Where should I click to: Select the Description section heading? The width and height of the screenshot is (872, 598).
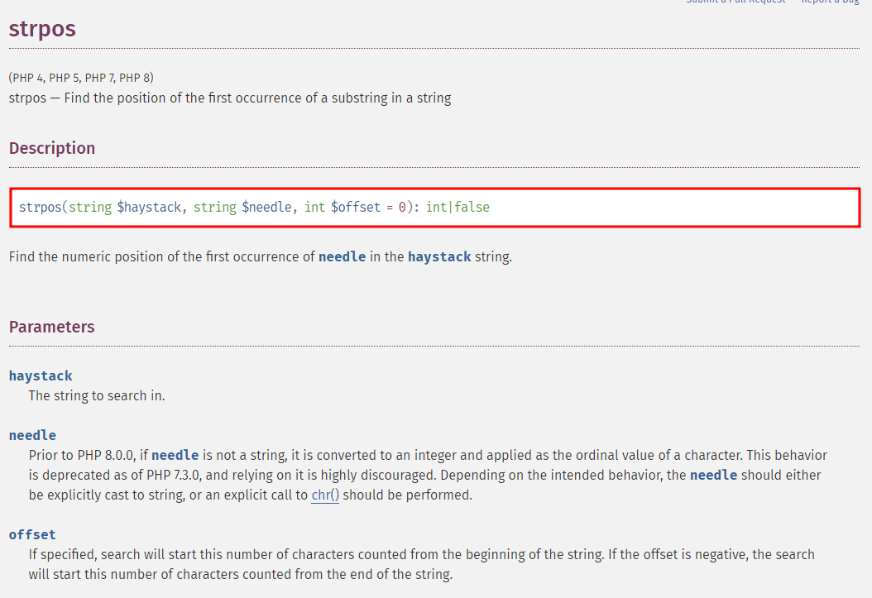point(52,148)
